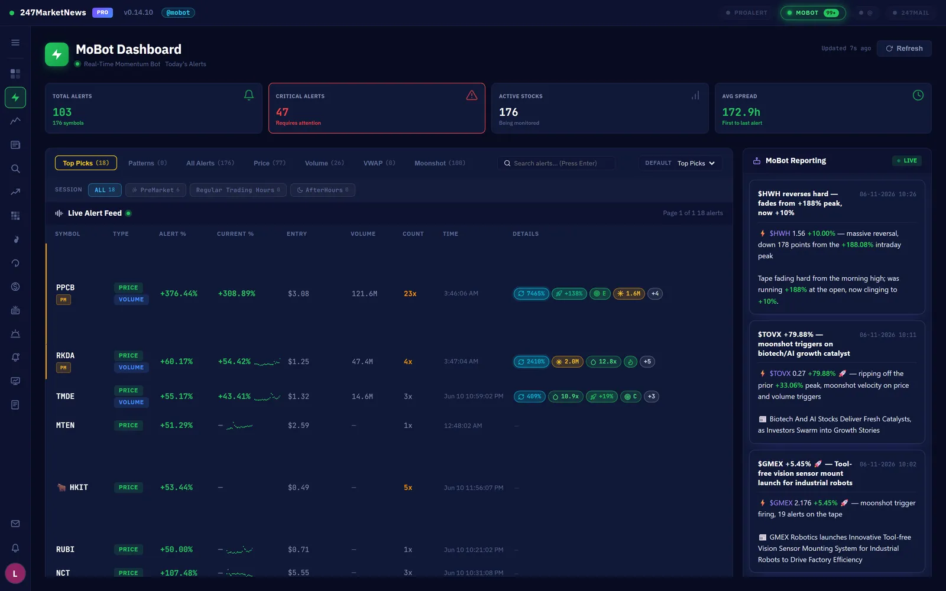
Task: Select the active lightning bolt MoBot icon
Action: 15,98
